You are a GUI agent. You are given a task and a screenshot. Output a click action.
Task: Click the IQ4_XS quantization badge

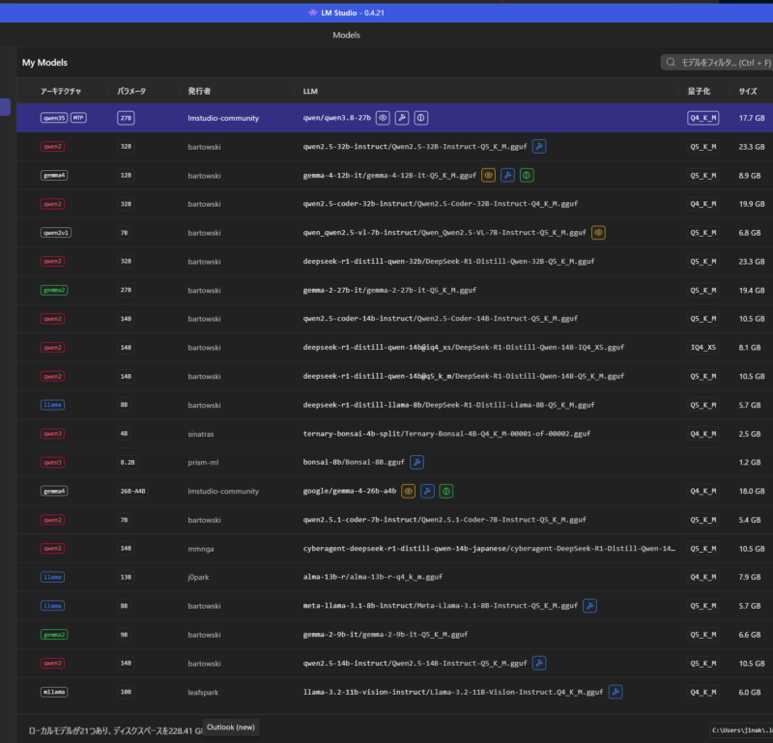point(703,347)
